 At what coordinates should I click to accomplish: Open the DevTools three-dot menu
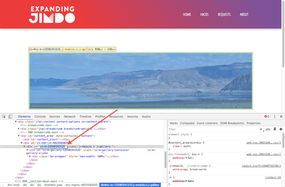point(275,116)
